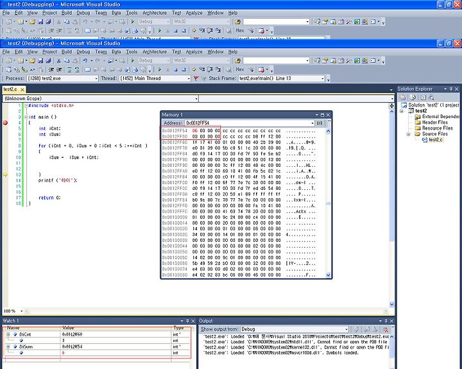Click Solution Explorer icon in front top toolbar
Viewport: 462px width, 369px height.
pyautogui.click(x=317, y=61)
